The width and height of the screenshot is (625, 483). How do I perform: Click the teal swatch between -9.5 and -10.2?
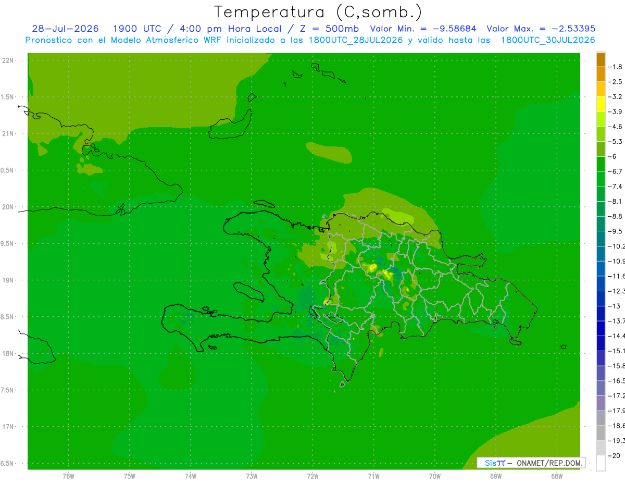pyautogui.click(x=601, y=239)
